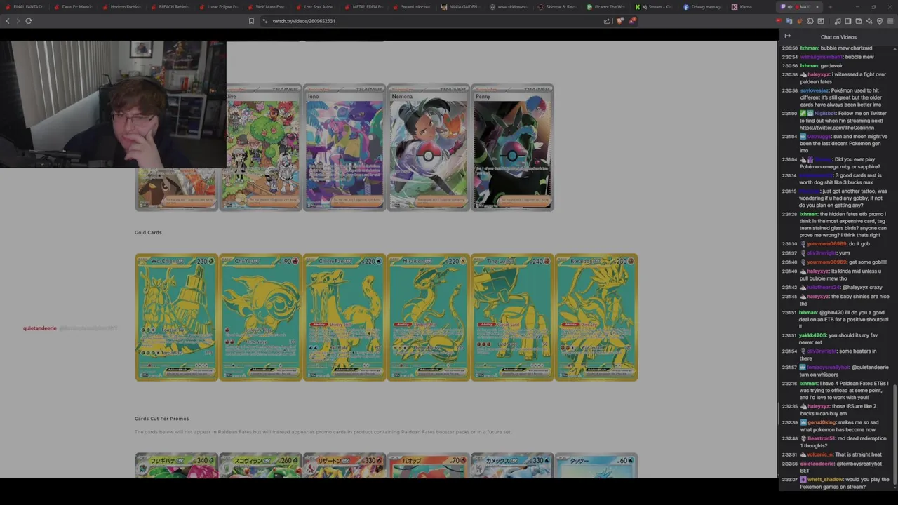898x505 pixels.
Task: Open the browser hamburger menu
Action: coord(890,21)
